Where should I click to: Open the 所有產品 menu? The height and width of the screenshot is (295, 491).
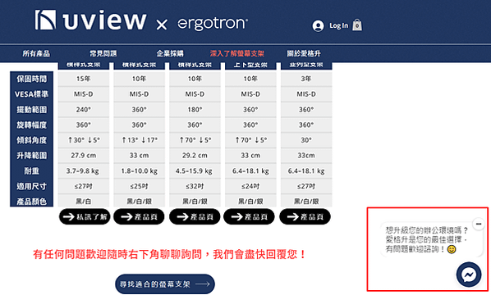(x=36, y=53)
